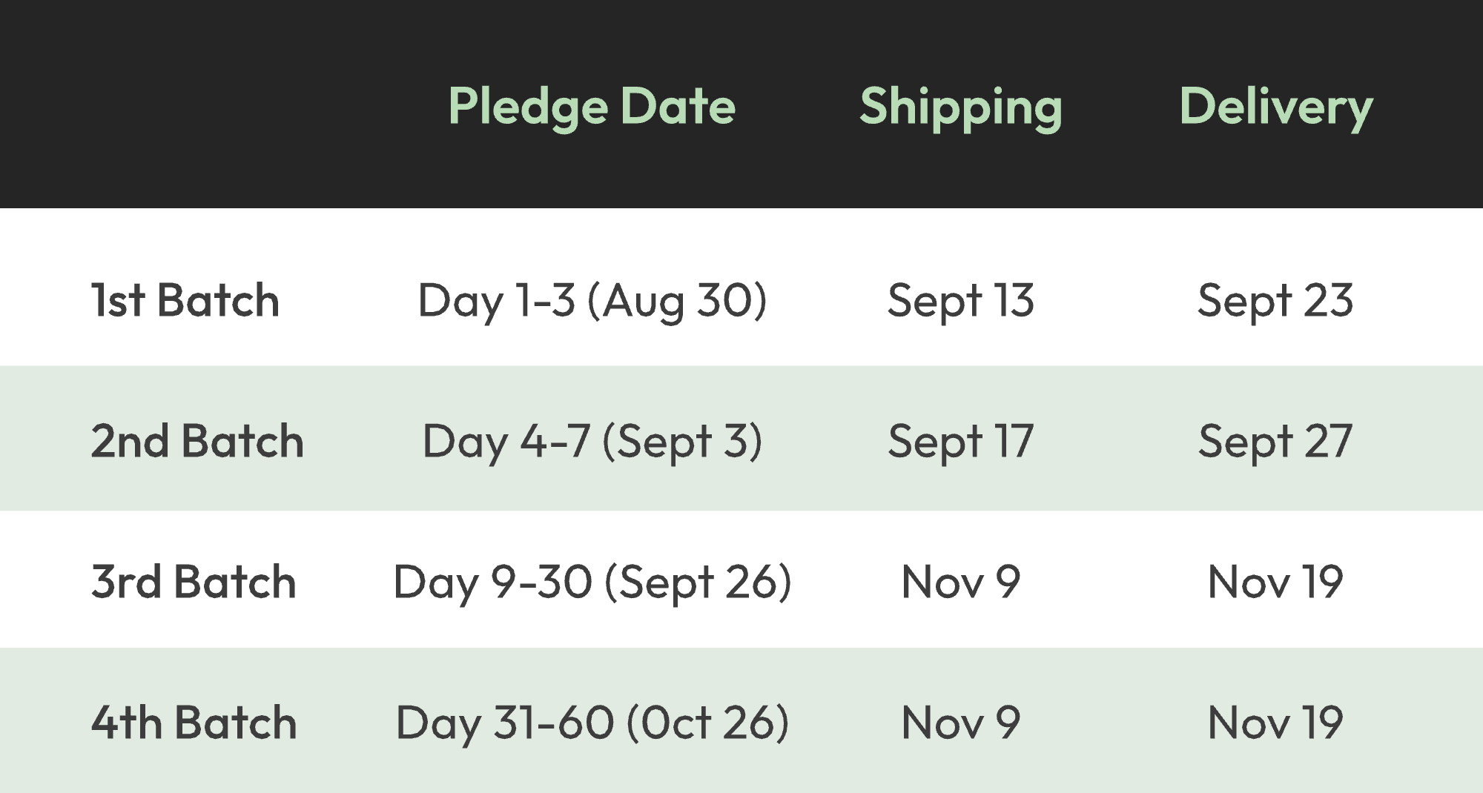Click the Day 4-7 (Sept 3) cell

(592, 442)
